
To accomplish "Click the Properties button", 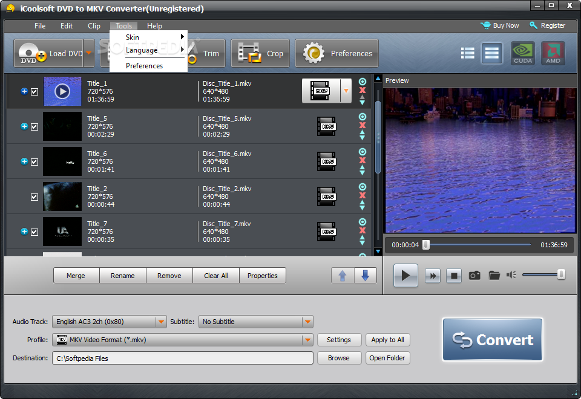I will tap(263, 276).
